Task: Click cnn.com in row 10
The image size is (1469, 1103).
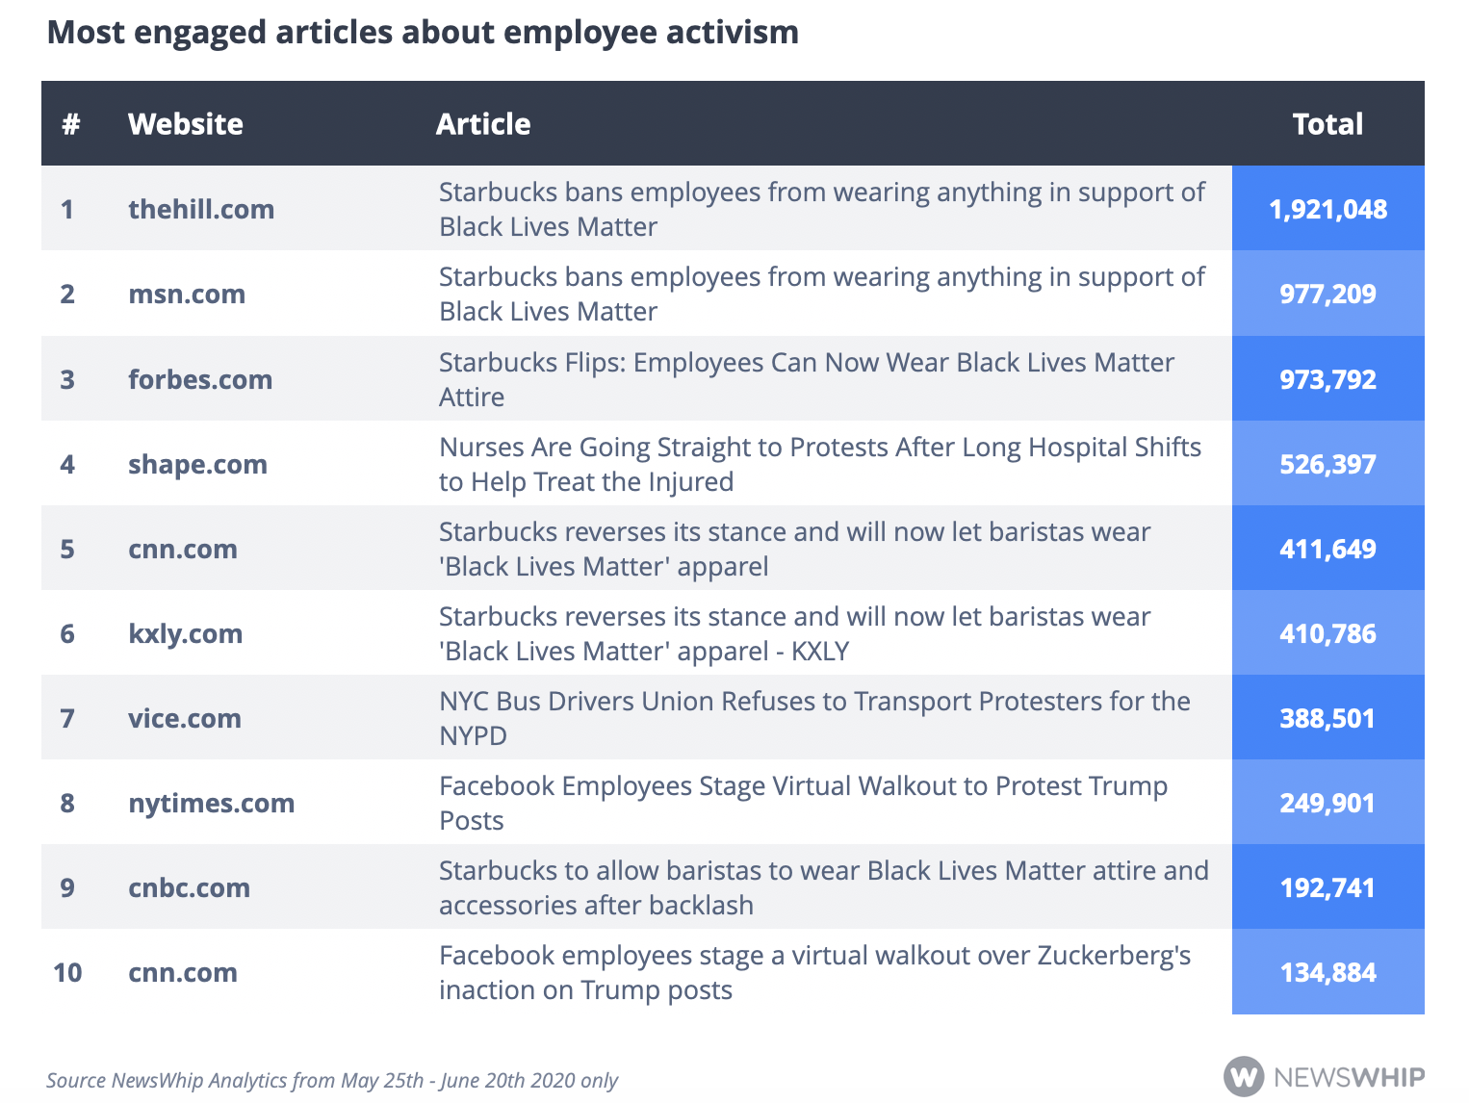Action: tap(183, 972)
